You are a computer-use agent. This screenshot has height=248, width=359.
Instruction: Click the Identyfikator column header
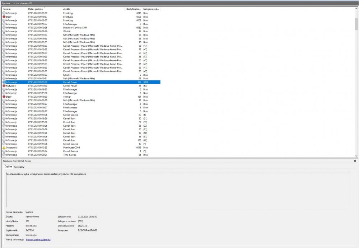133,9
